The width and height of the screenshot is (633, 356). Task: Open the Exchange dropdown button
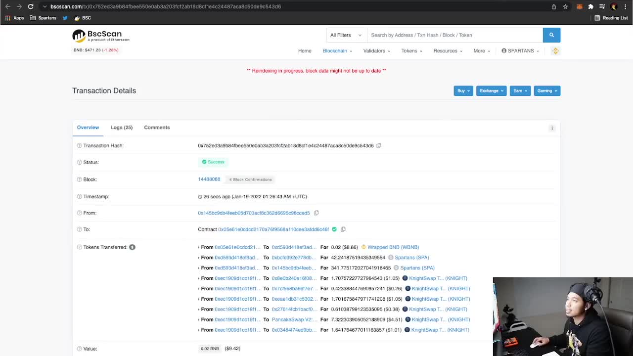pos(492,91)
